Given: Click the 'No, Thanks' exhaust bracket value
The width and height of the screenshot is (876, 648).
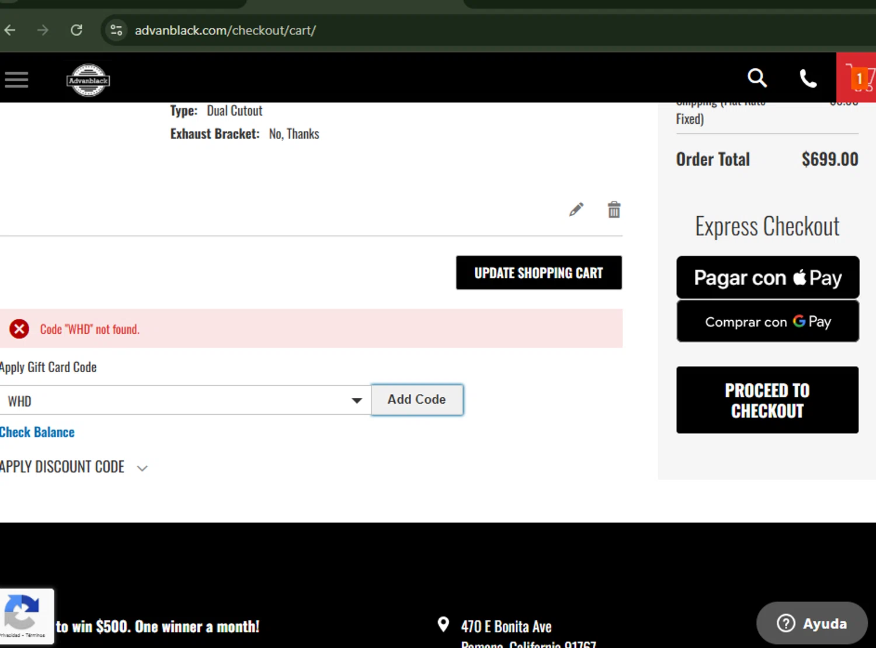Looking at the screenshot, I should click(x=294, y=134).
